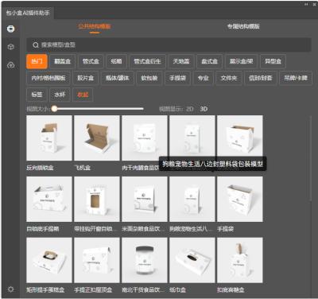The image size is (318, 299).
Task: Select the 内衬/格档隔板 category
Action: click(48, 78)
